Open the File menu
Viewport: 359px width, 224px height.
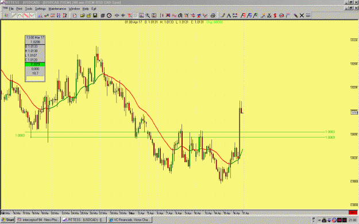coord(11,9)
